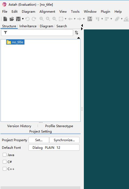
Task: Open the Default Font Dialog PLAIN 12 field
Action: [x=54, y=147]
